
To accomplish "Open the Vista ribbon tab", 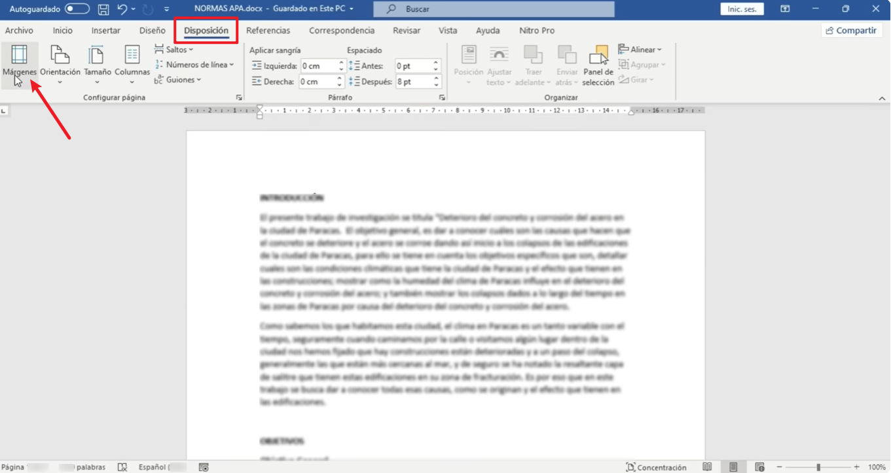I will (448, 30).
